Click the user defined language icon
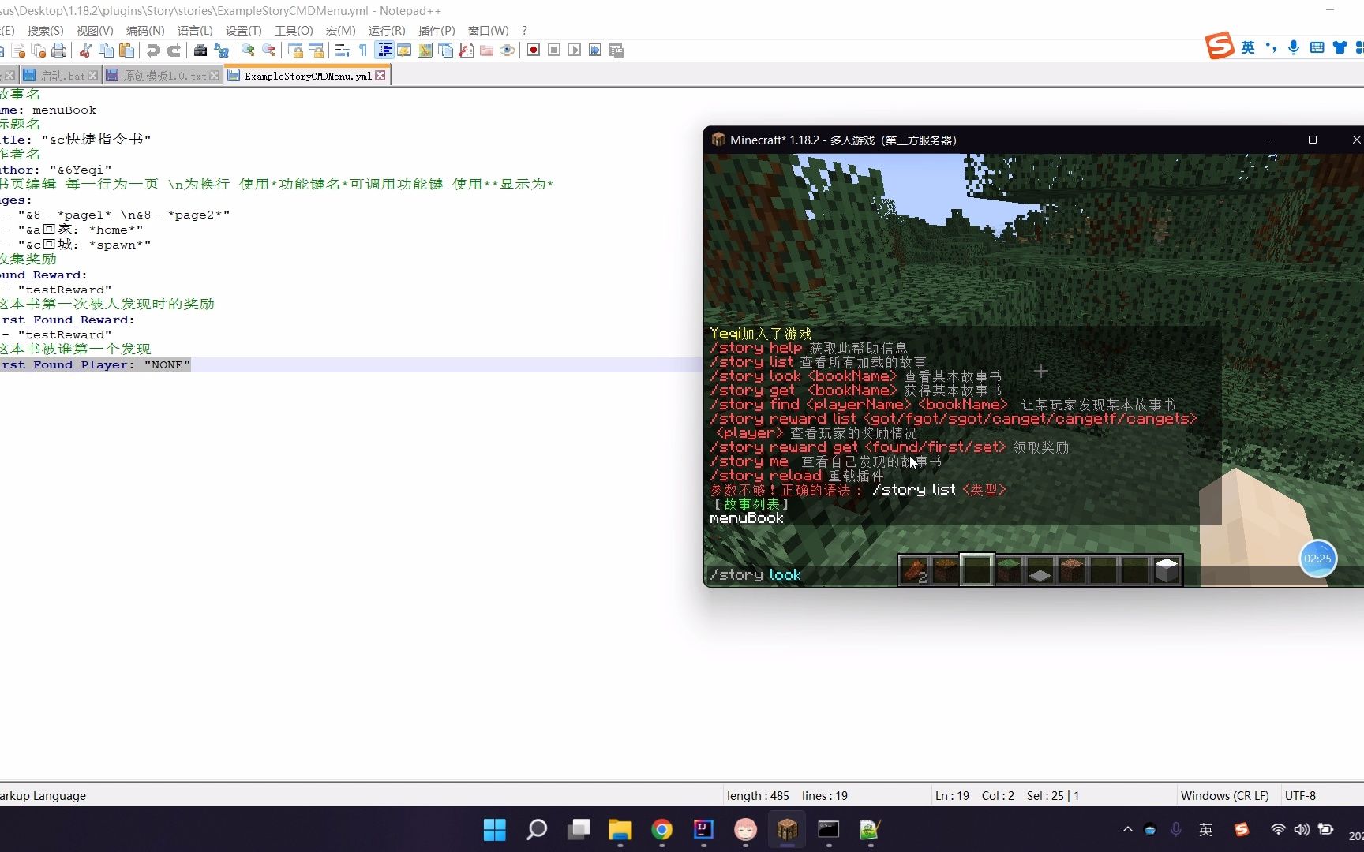This screenshot has width=1364, height=852. click(x=404, y=50)
